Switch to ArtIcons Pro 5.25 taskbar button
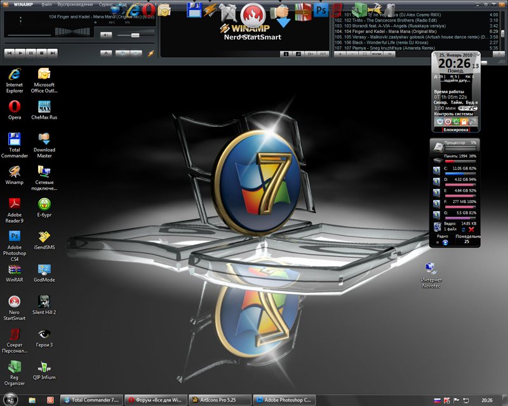 click(219, 400)
